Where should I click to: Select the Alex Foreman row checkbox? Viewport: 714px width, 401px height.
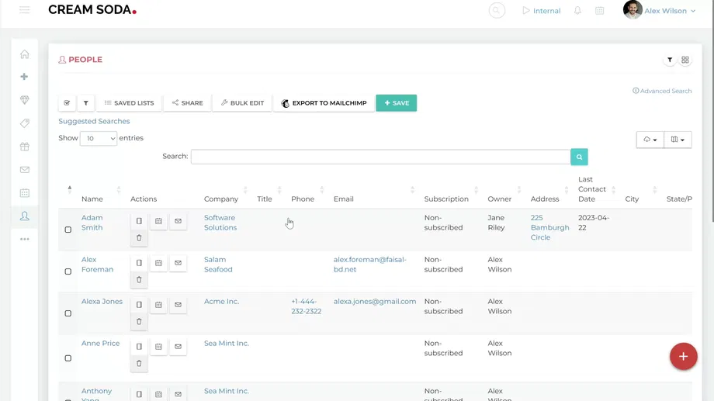coord(68,271)
